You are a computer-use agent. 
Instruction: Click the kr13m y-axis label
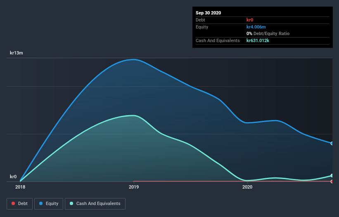click(x=17, y=53)
